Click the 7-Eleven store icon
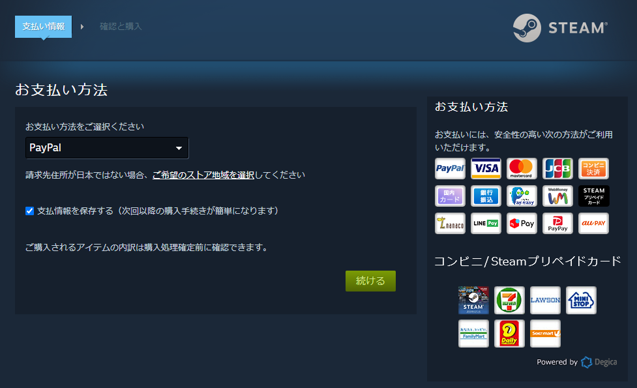Screen dimensions: 637x388 coord(509,300)
